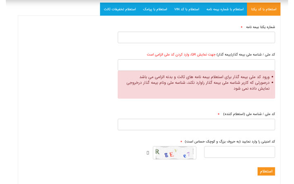
Task: Click the 'کد امنیتی را وارد نمایید' label
Action: click(230, 141)
